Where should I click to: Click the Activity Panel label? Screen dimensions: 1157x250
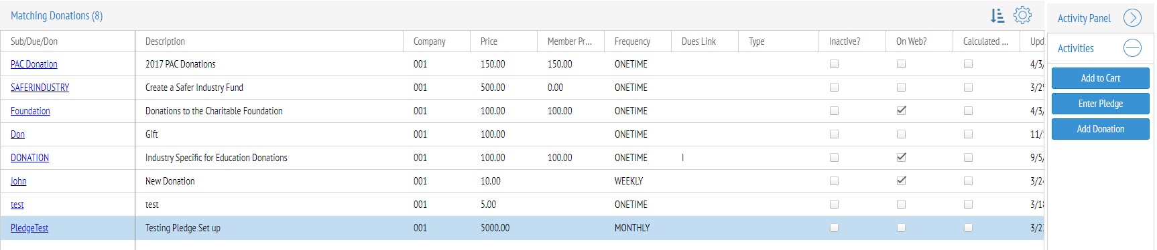tap(1084, 18)
